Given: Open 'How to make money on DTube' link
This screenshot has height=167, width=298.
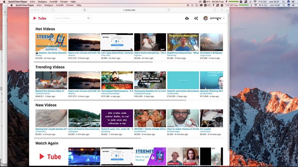Looking at the screenshot, I should tap(183, 129).
